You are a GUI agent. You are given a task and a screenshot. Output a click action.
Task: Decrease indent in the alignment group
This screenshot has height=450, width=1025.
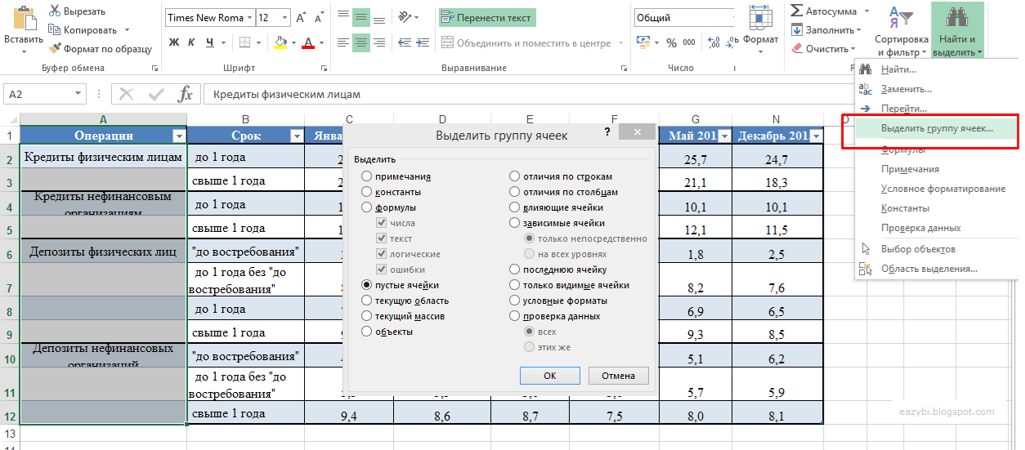coord(406,42)
